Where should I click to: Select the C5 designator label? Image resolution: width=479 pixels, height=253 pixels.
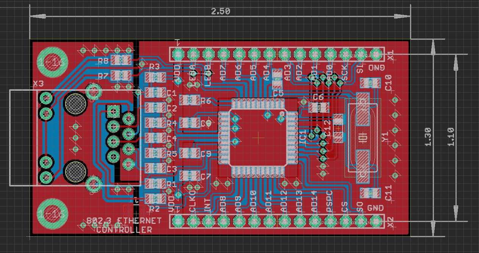pos(278,93)
